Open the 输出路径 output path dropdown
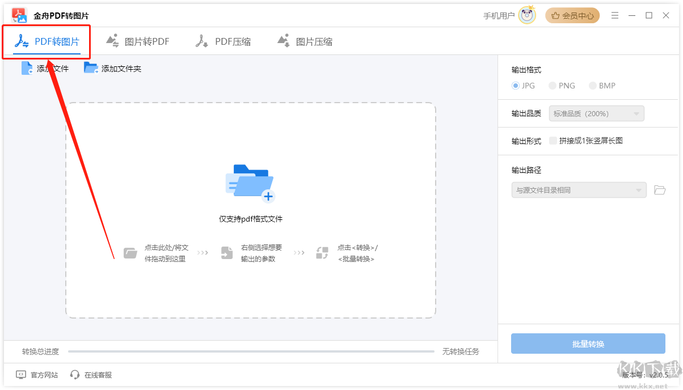This screenshot has height=390, width=683. [579, 190]
